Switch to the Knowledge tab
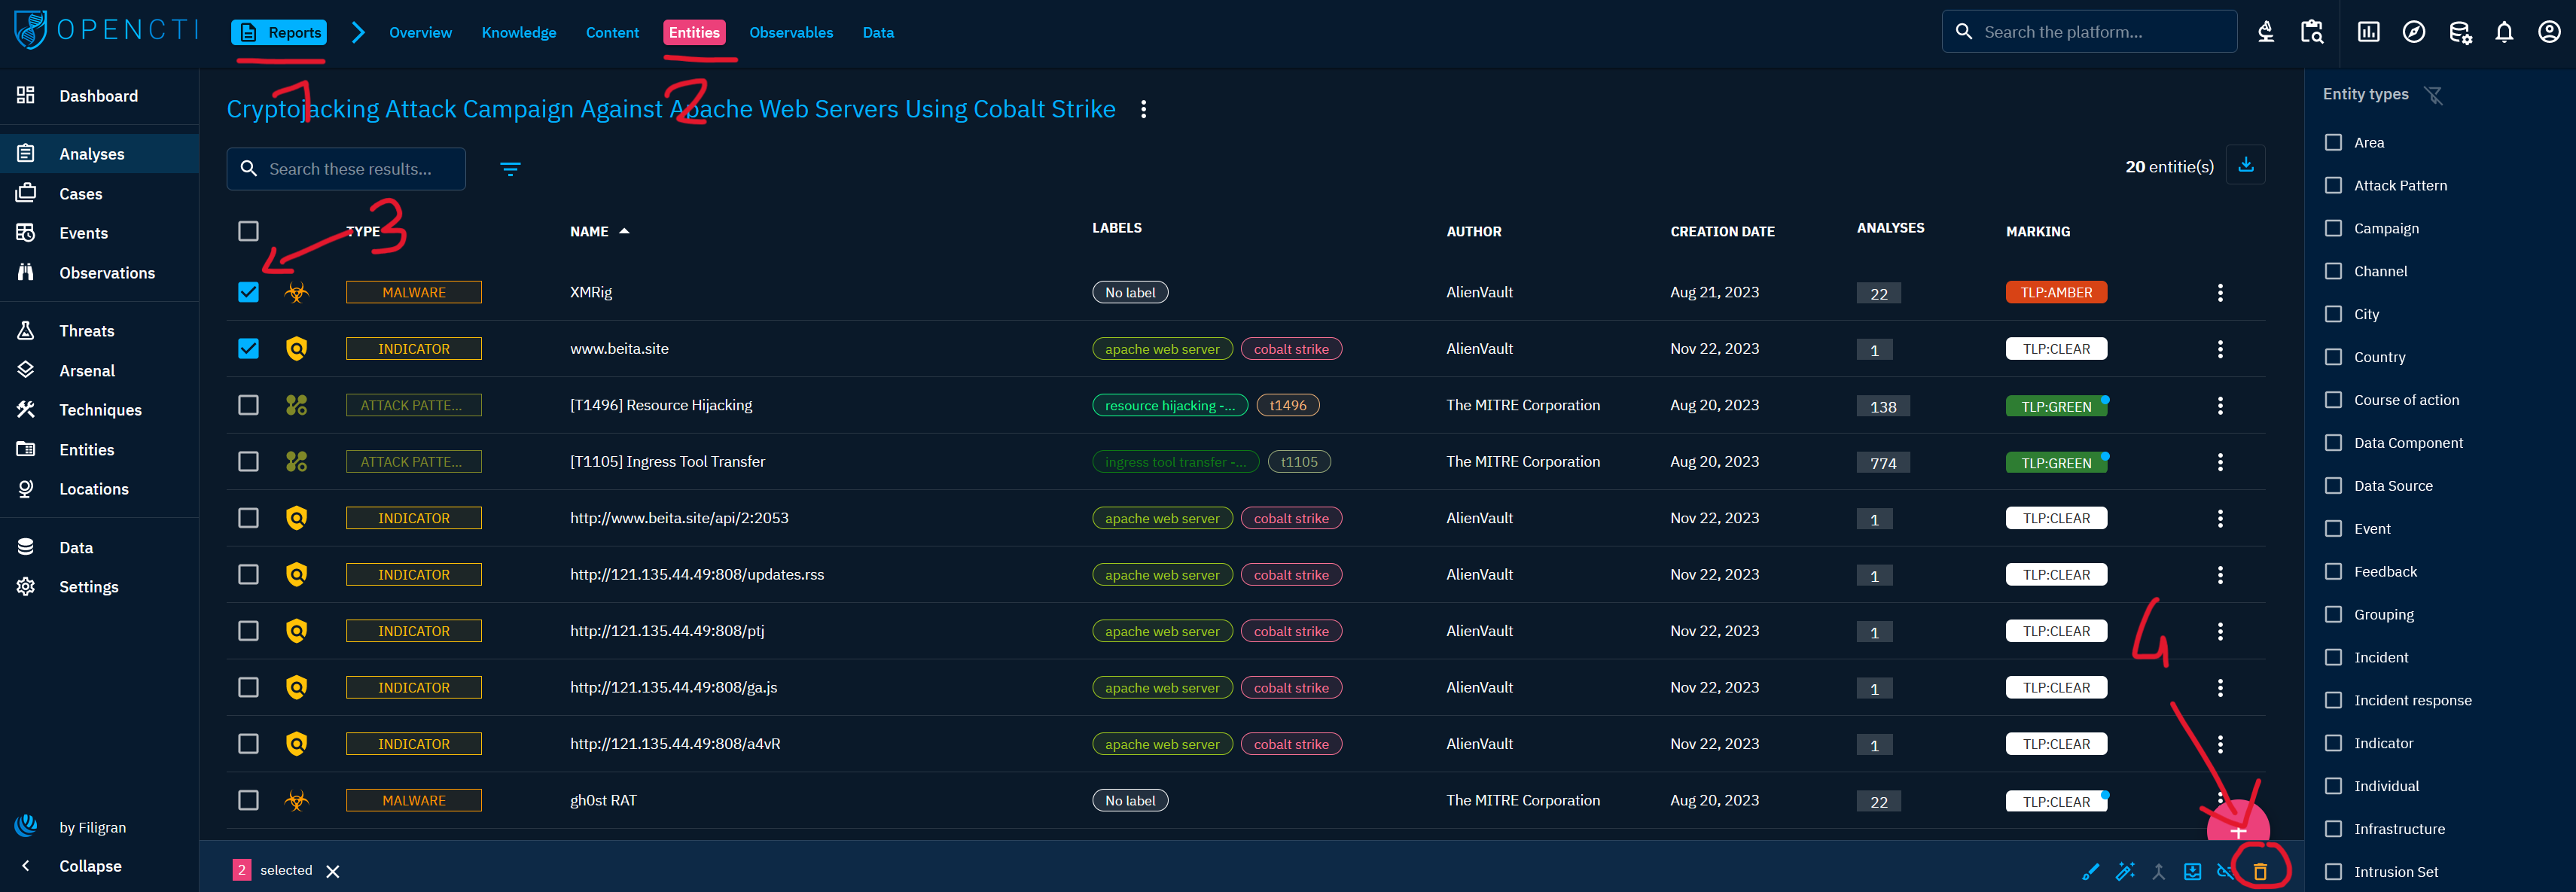2576x892 pixels. point(518,32)
